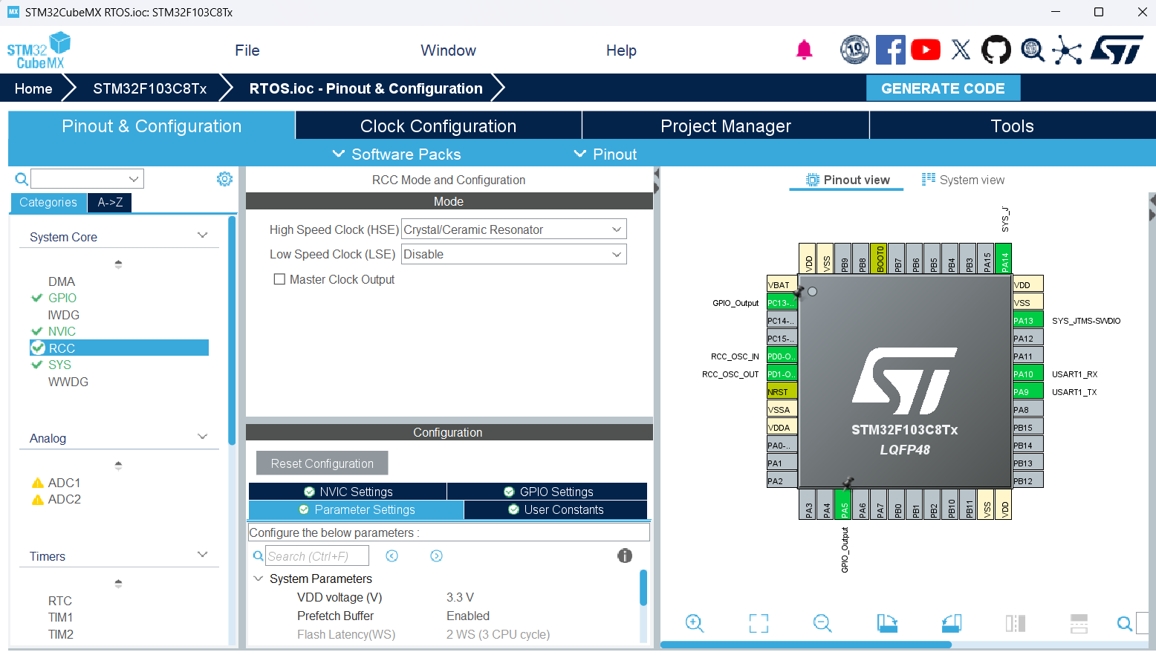Open the User Constants tab
The height and width of the screenshot is (655, 1156).
[556, 509]
